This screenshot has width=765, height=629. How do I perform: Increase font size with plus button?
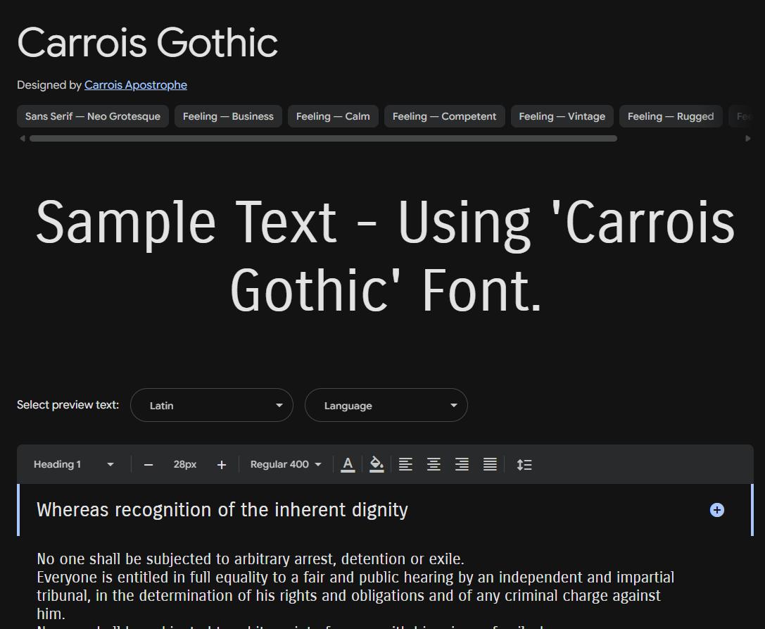click(222, 465)
